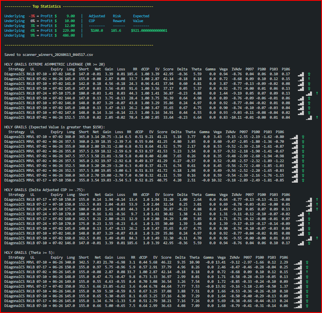Click the score value 38.21
The width and height of the screenshot is (322, 313).
click(x=166, y=301)
